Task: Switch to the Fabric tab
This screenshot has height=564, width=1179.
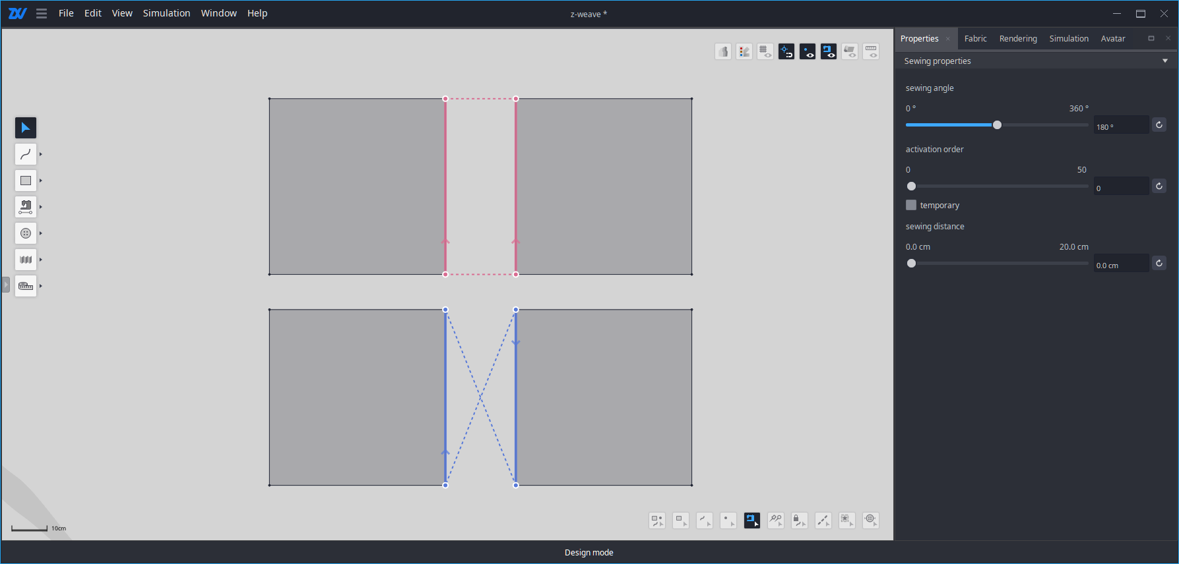Action: [975, 39]
